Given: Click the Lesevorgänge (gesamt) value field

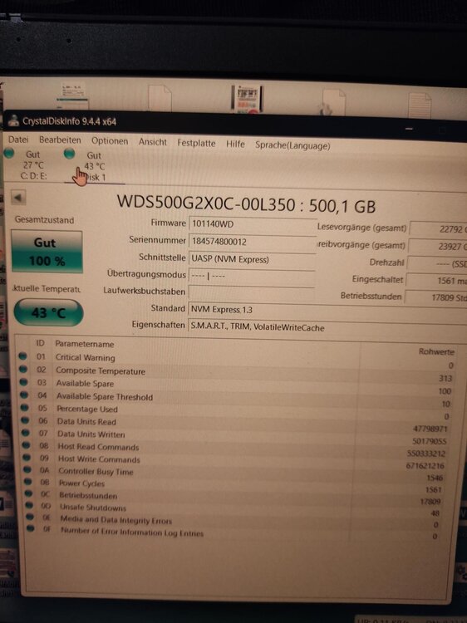Looking at the screenshot, I should 438,229.
